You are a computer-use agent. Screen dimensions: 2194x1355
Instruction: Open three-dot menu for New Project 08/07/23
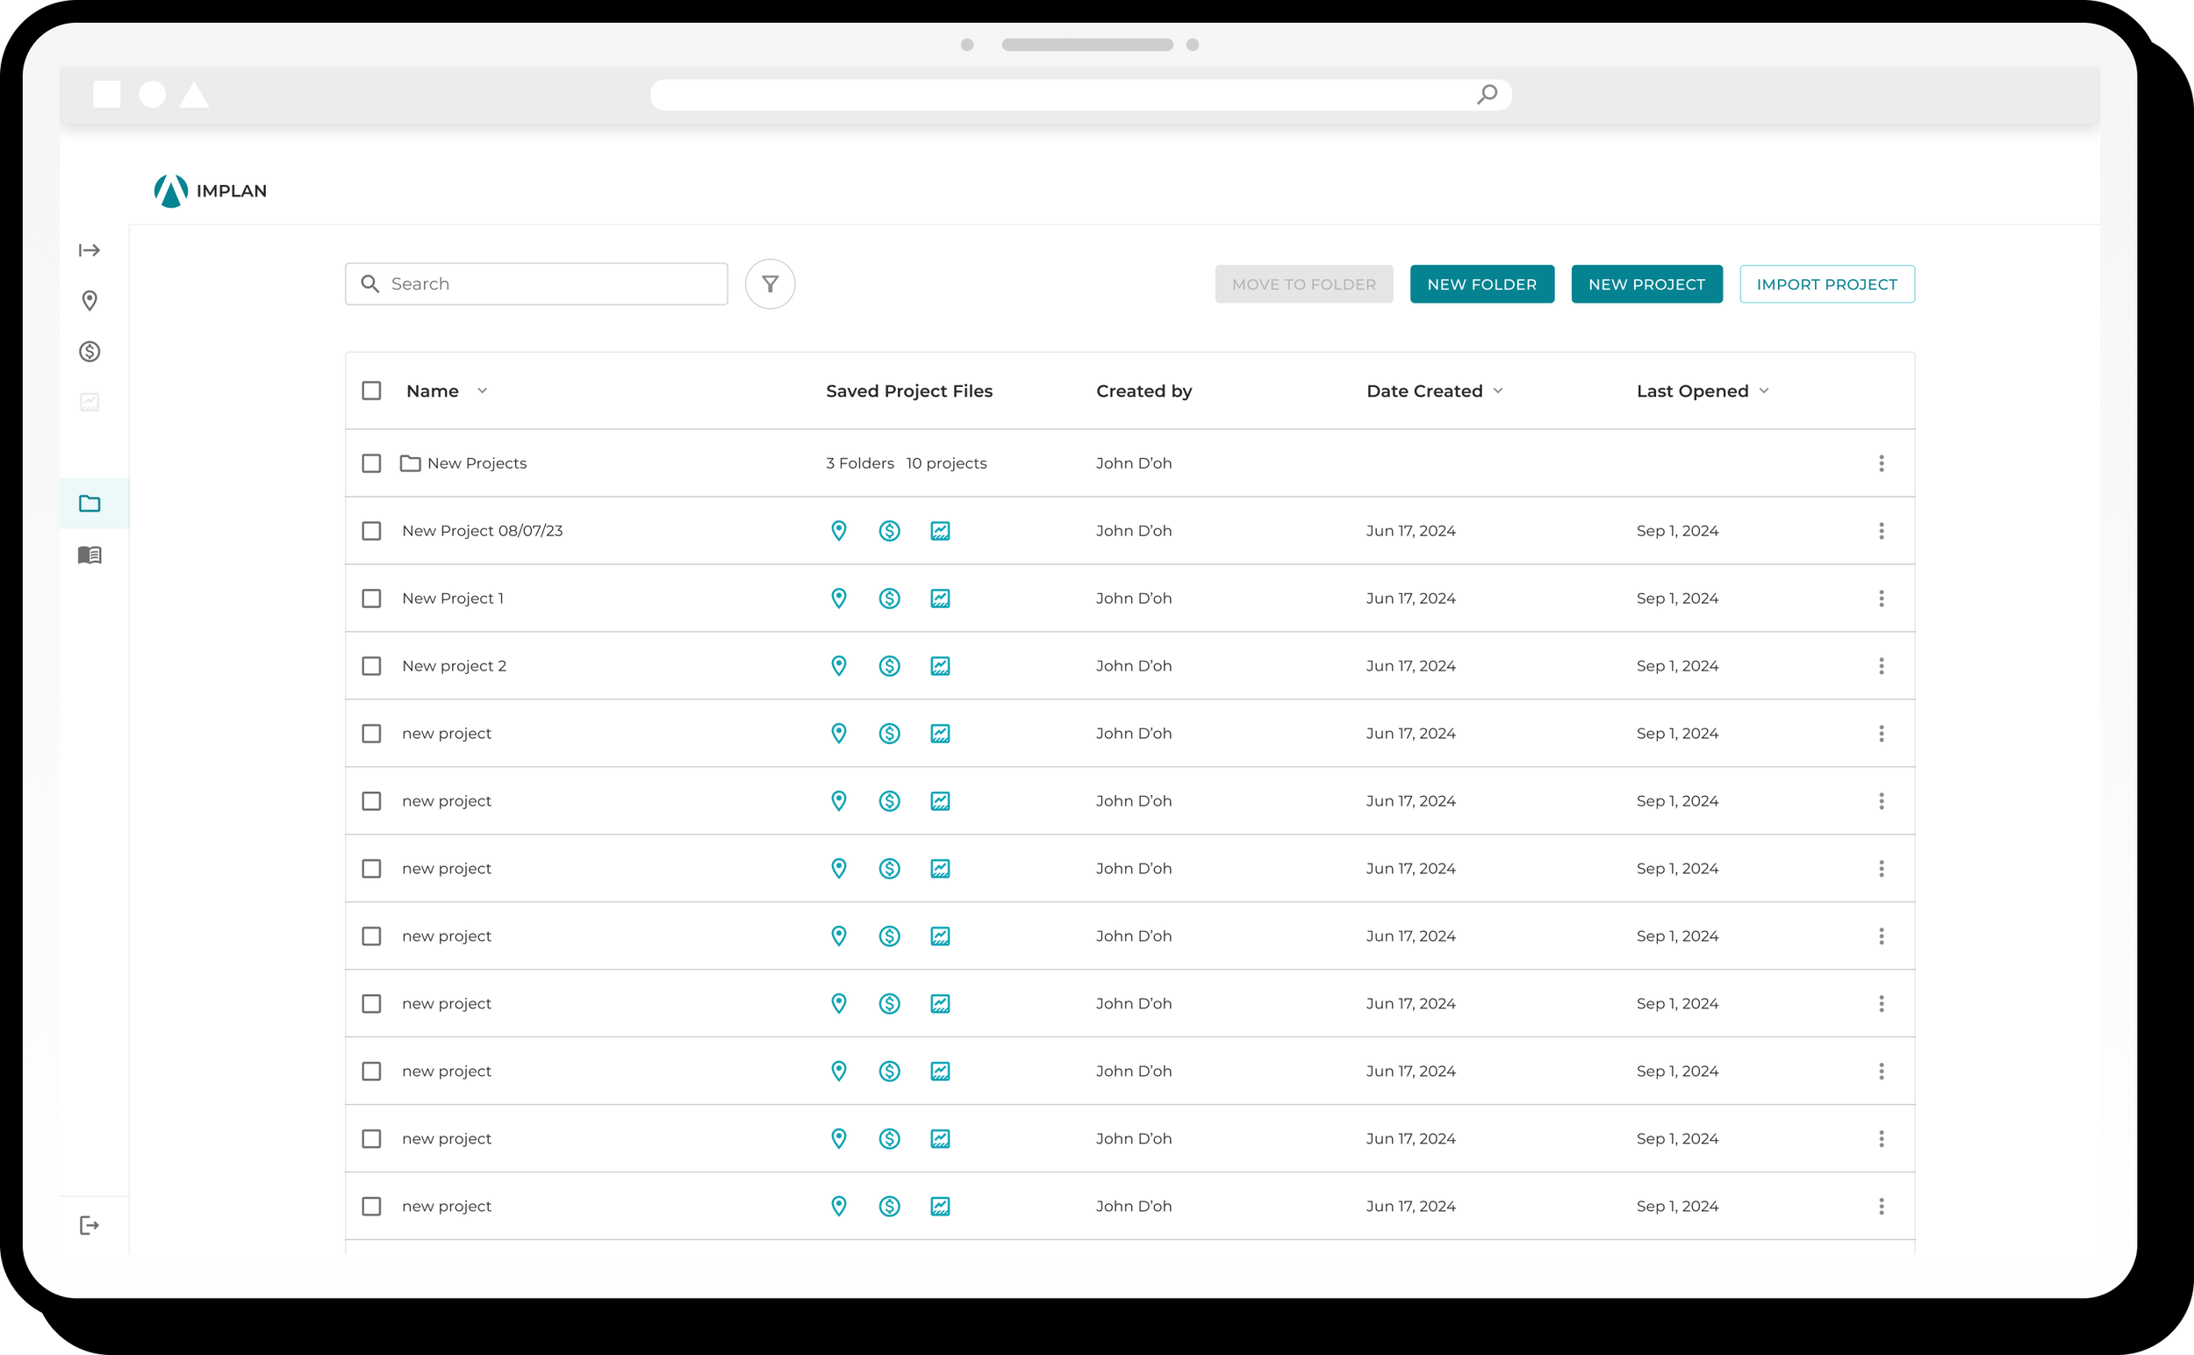click(1882, 531)
